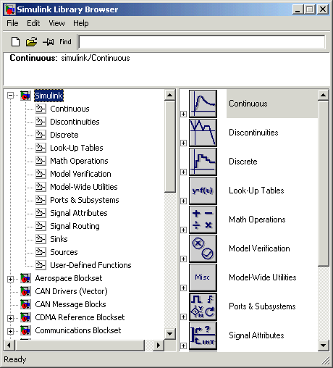The image size is (333, 368).
Task: Click the CDMA Reference Blockset tree icon
Action: pyautogui.click(x=25, y=317)
